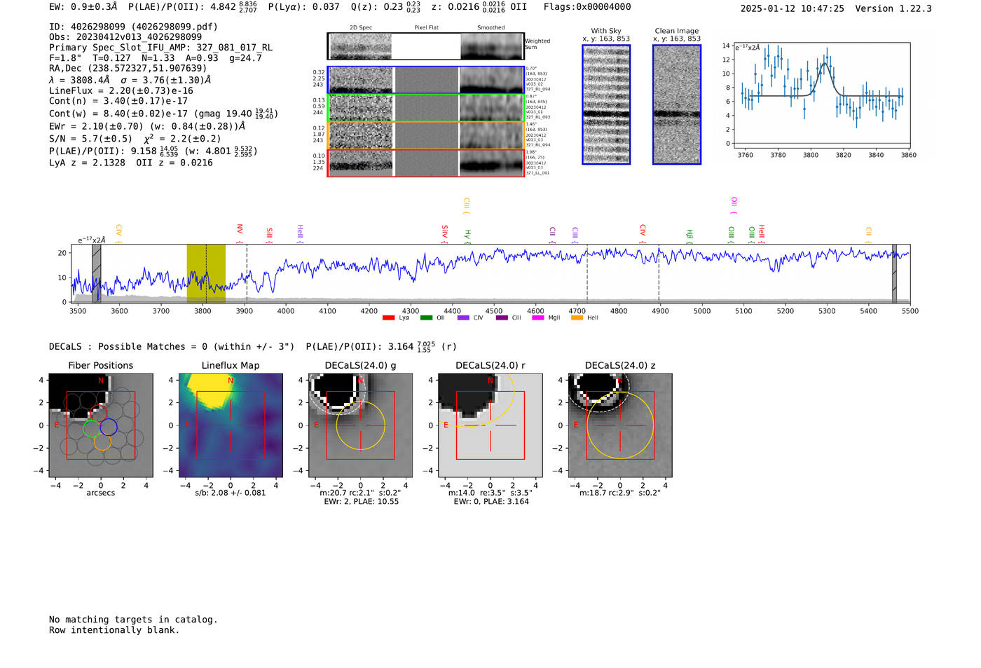The image size is (981, 668).
Task: Click the s/b: 2.08 +/- 0.081 caption
Action: 231,493
